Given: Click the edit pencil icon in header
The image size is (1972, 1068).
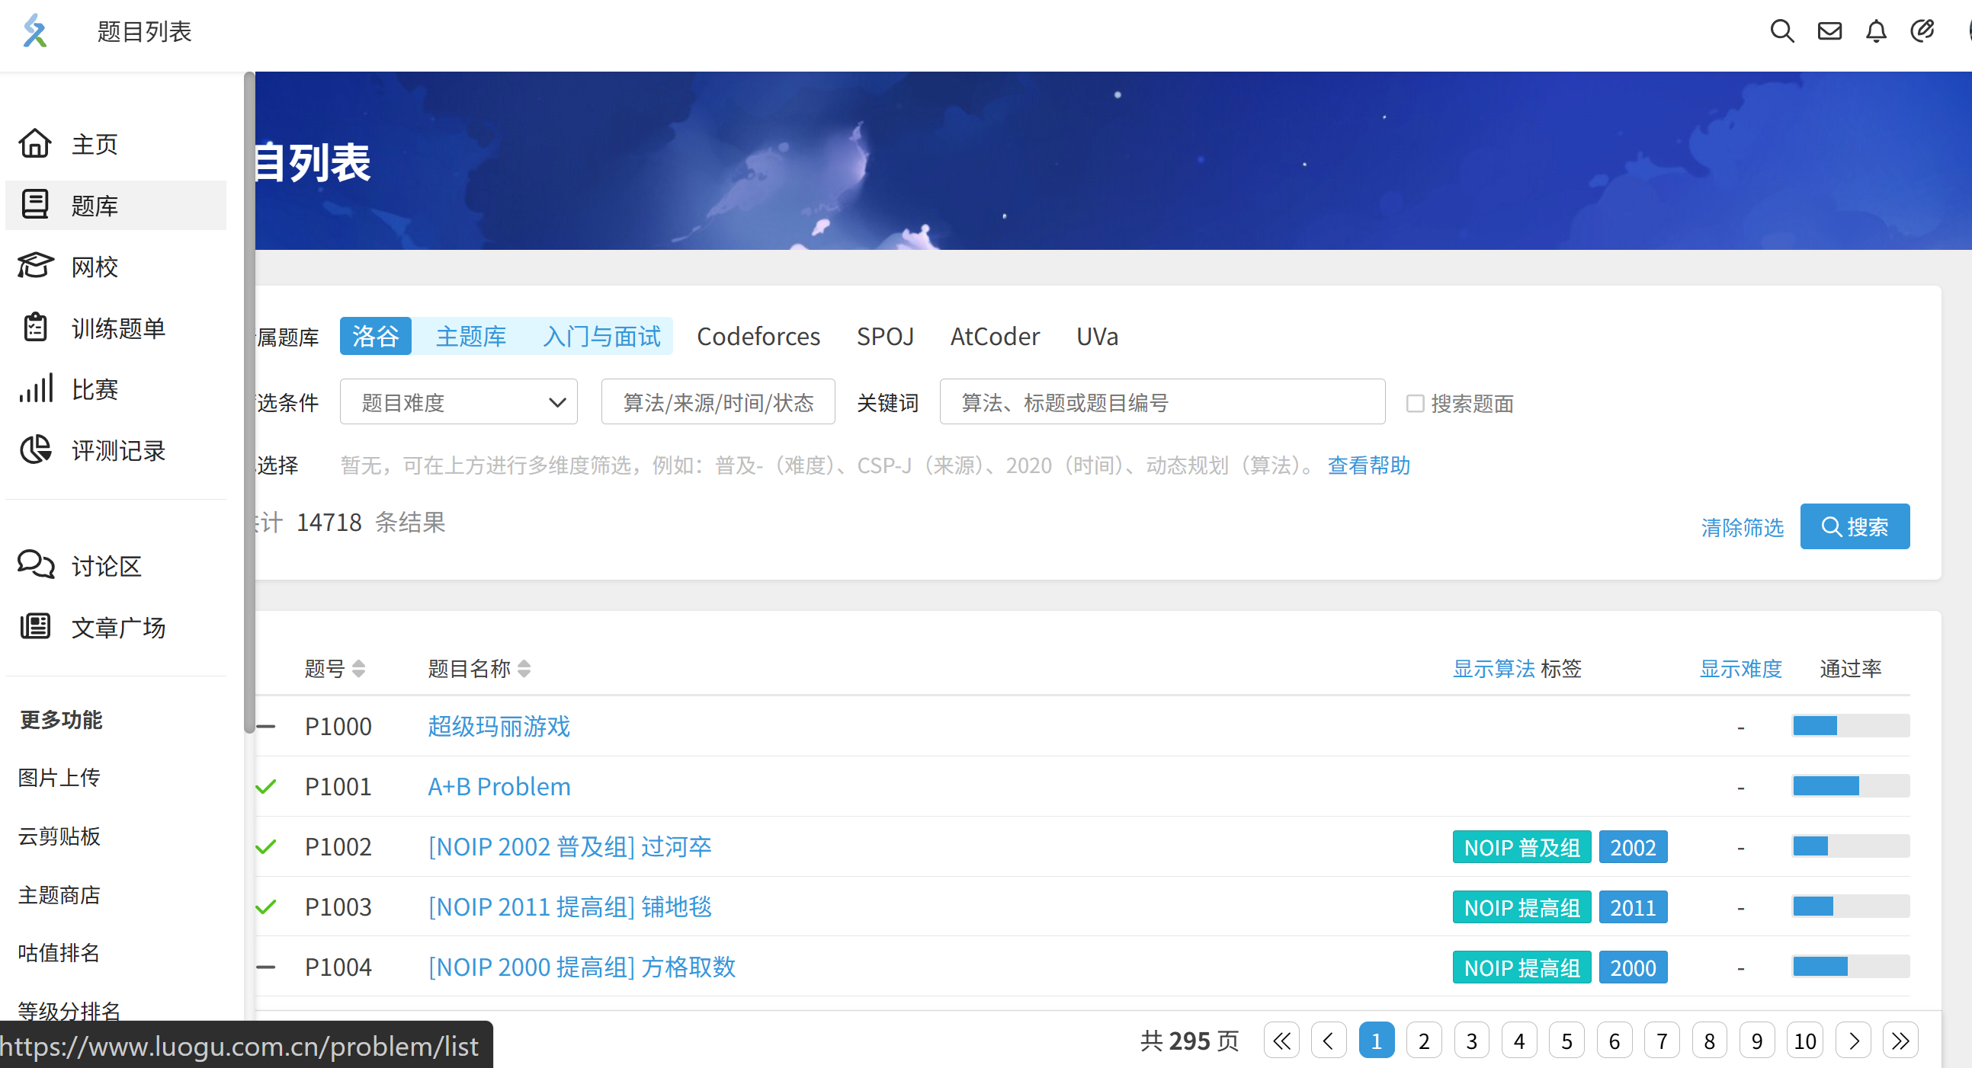Looking at the screenshot, I should (1922, 31).
